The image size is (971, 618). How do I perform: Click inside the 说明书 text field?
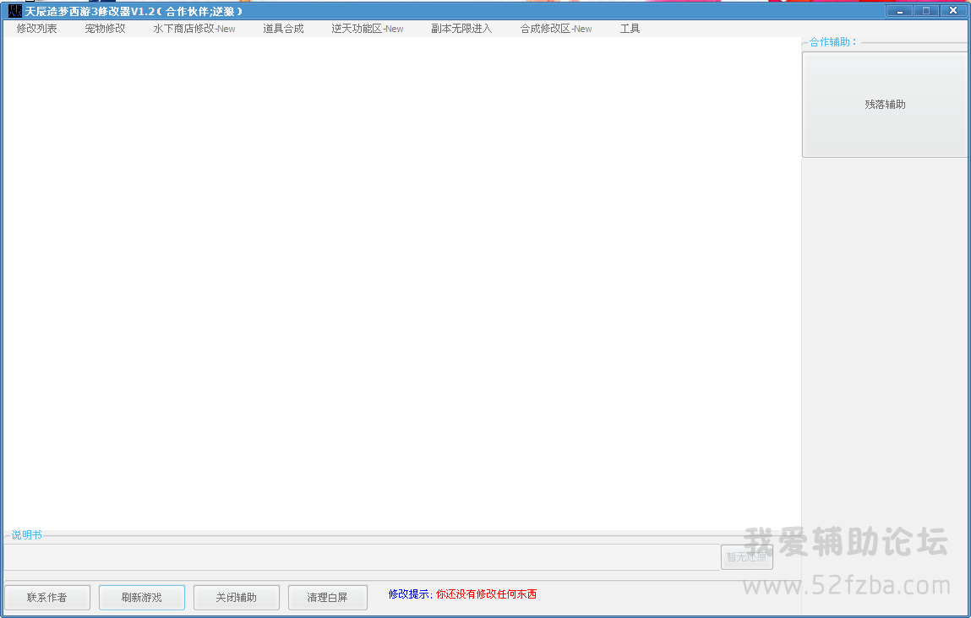tap(361, 557)
